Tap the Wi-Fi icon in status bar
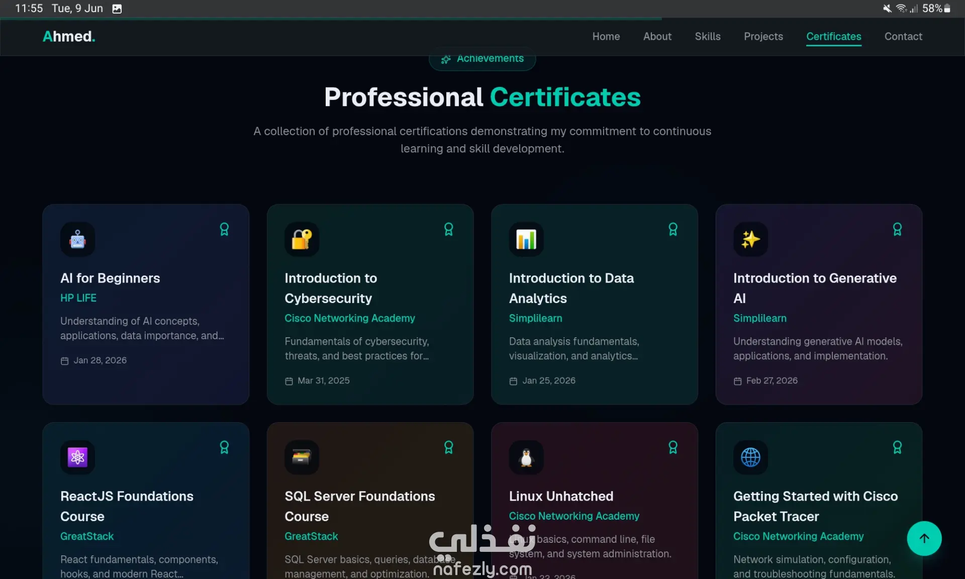 [901, 9]
